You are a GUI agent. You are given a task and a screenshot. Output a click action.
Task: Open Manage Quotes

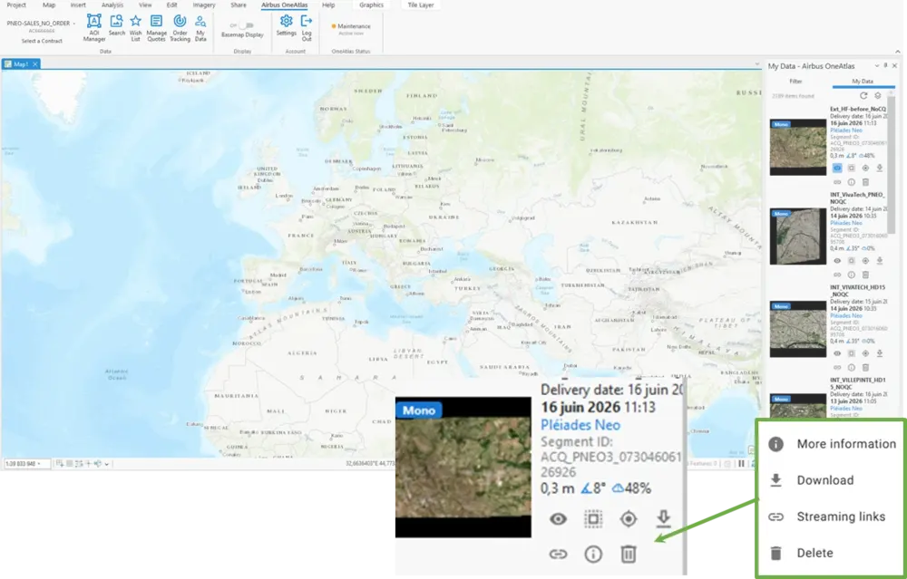pos(156,28)
